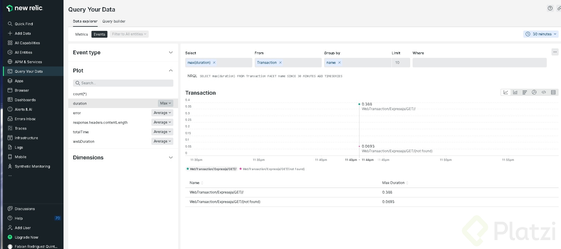561x249 pixels.
Task: Remove max(duration) from Select
Action: (214, 63)
